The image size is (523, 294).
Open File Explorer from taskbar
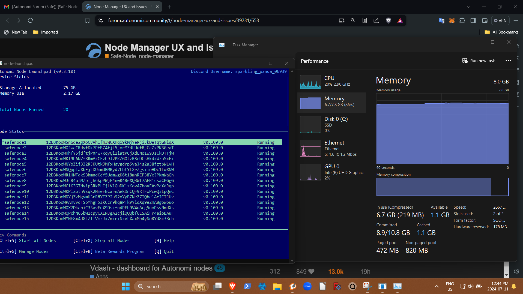coord(277,286)
